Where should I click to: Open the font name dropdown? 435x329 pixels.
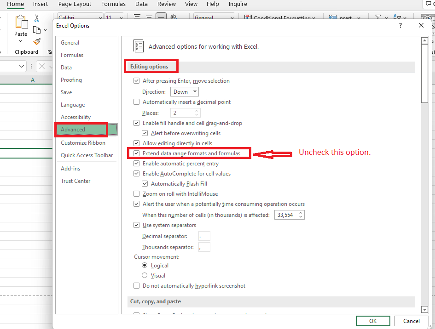pos(100,17)
